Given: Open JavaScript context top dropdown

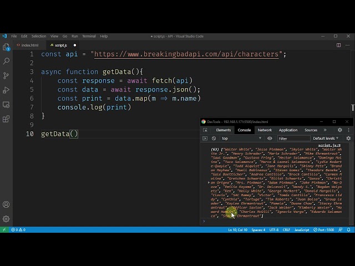Looking at the screenshot, I should (x=242, y=139).
